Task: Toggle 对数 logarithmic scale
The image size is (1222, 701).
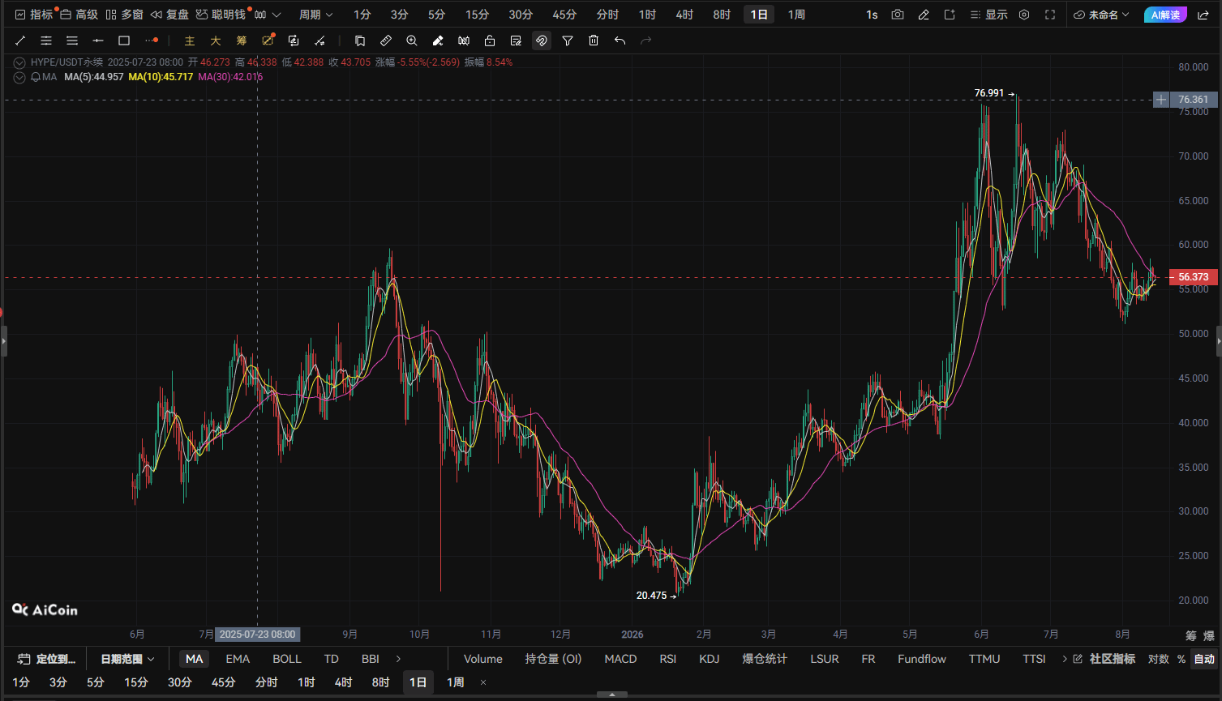Action: 1159,659
